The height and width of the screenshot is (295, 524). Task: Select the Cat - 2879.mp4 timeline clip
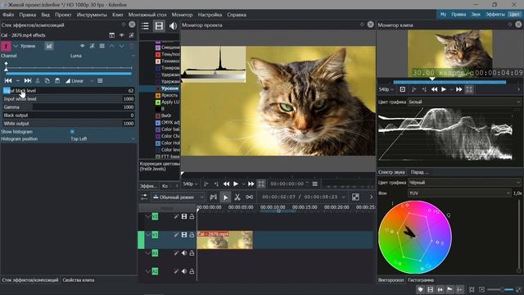tap(224, 240)
